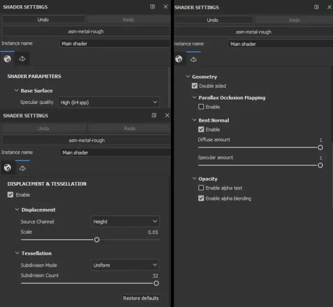Click Instance name field in right panel
The width and height of the screenshot is (333, 307).
click(280, 44)
